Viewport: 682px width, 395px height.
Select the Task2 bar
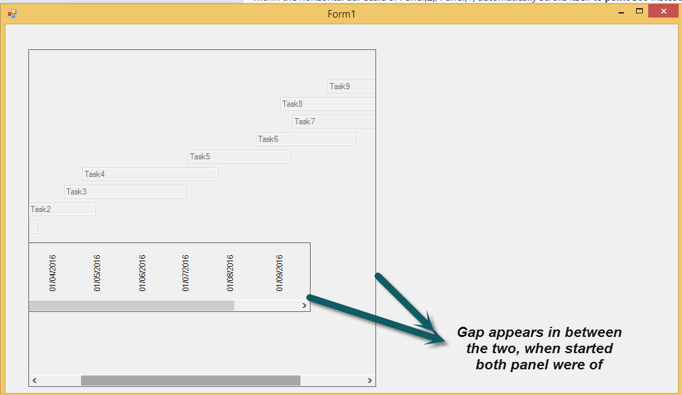pyautogui.click(x=62, y=209)
